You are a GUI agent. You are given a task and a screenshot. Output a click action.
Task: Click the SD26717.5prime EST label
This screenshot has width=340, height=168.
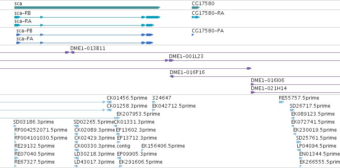click(310, 106)
